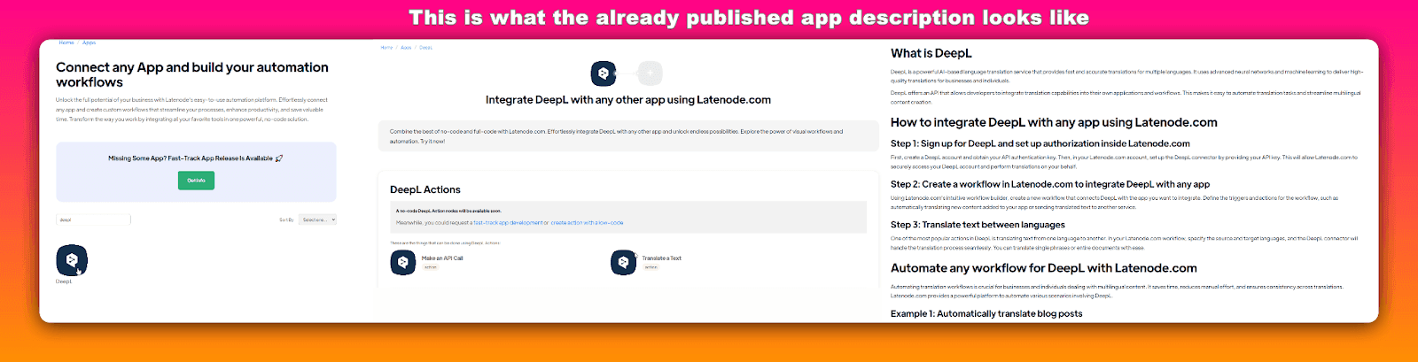Click the rocket icon in the banner
The width and height of the screenshot is (1418, 362).
click(x=279, y=158)
